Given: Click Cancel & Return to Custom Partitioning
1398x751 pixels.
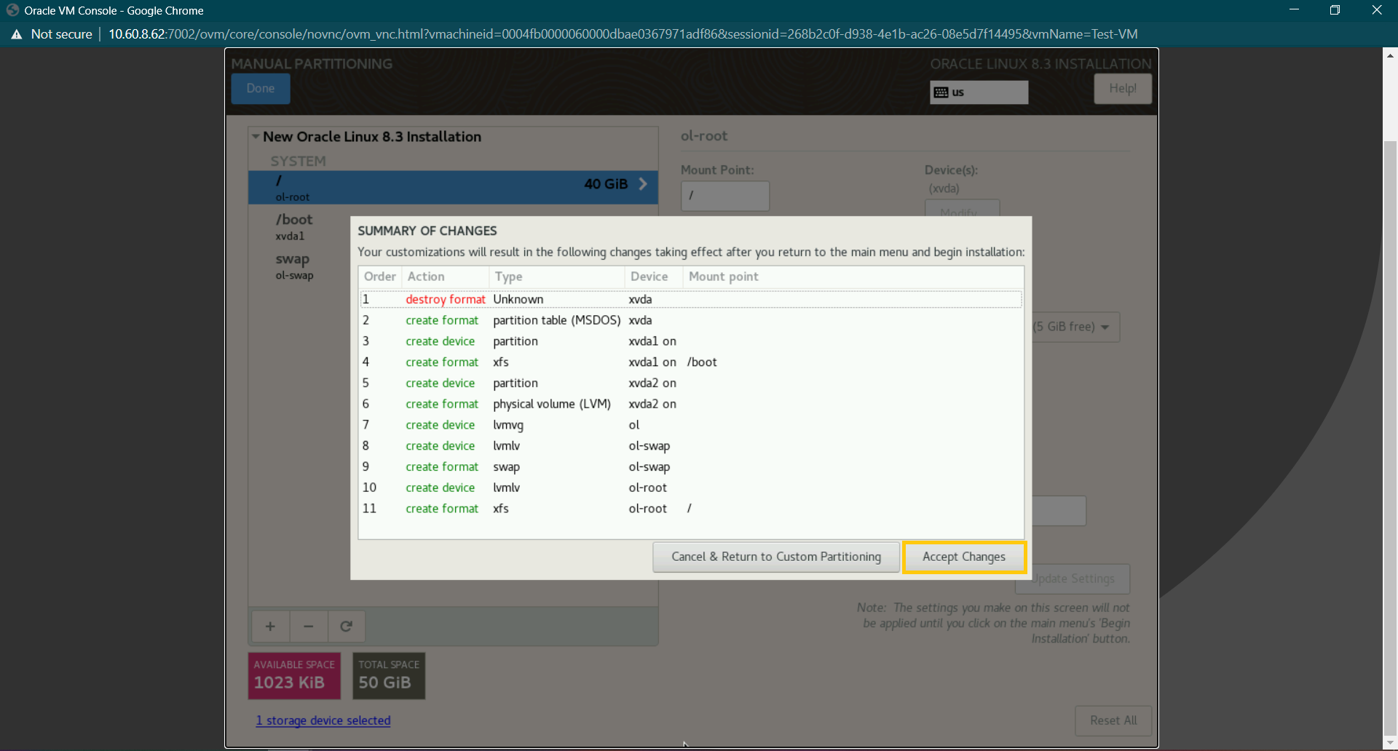Looking at the screenshot, I should click(776, 557).
